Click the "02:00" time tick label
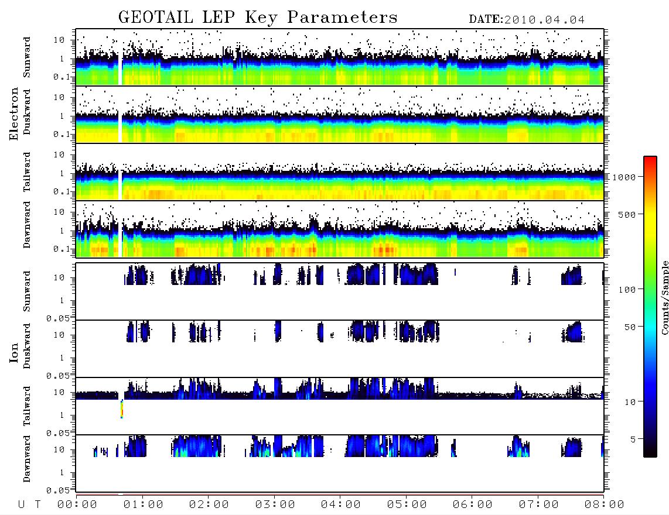669x515 pixels. point(209,504)
